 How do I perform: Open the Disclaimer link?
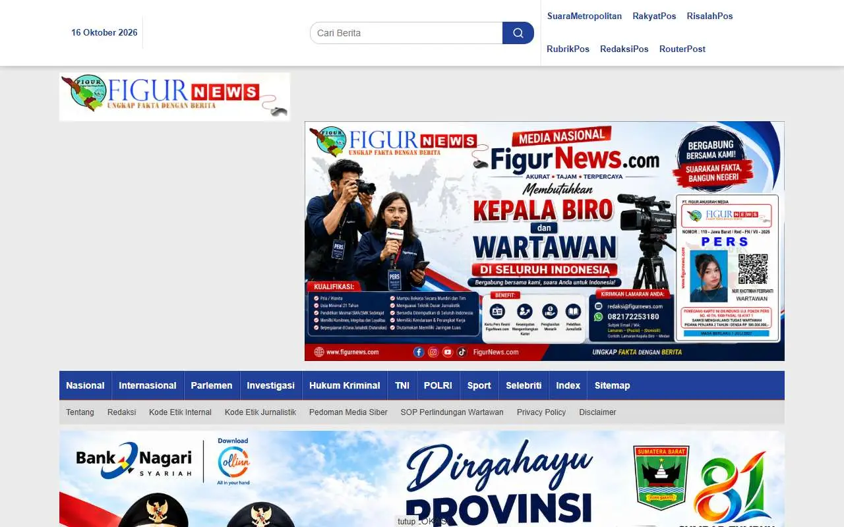tap(597, 412)
